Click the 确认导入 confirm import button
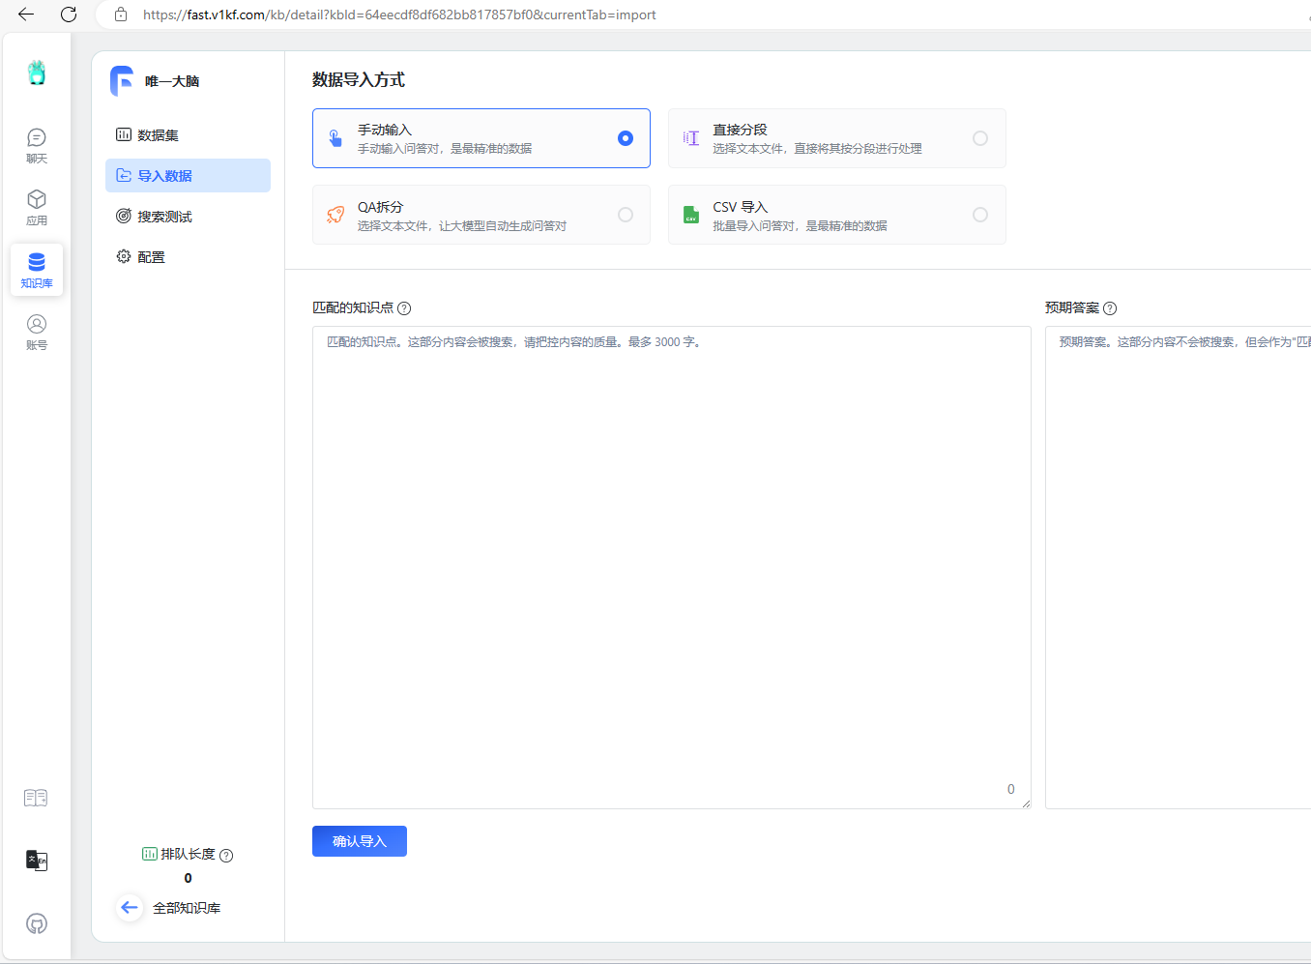1311x964 pixels. pos(360,841)
